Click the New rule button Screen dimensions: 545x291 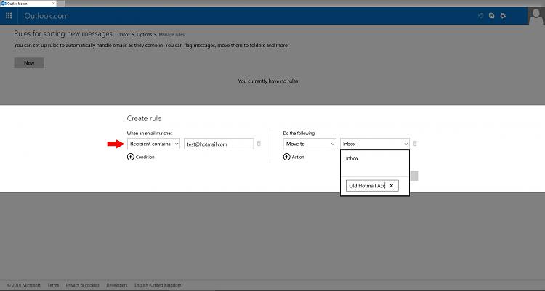click(29, 63)
